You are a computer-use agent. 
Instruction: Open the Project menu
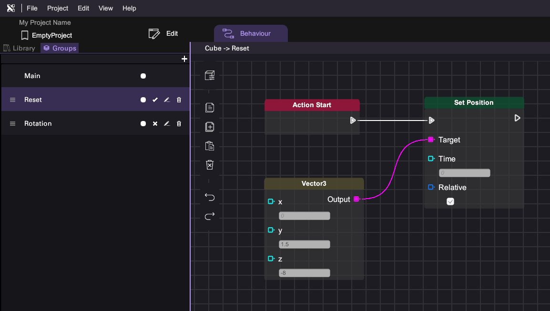(x=58, y=8)
